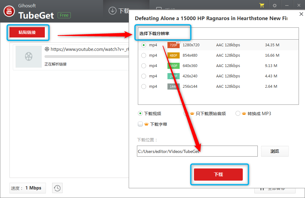Enable the 下载字幕 checkbox
This screenshot has height=198, width=305.
click(140, 124)
